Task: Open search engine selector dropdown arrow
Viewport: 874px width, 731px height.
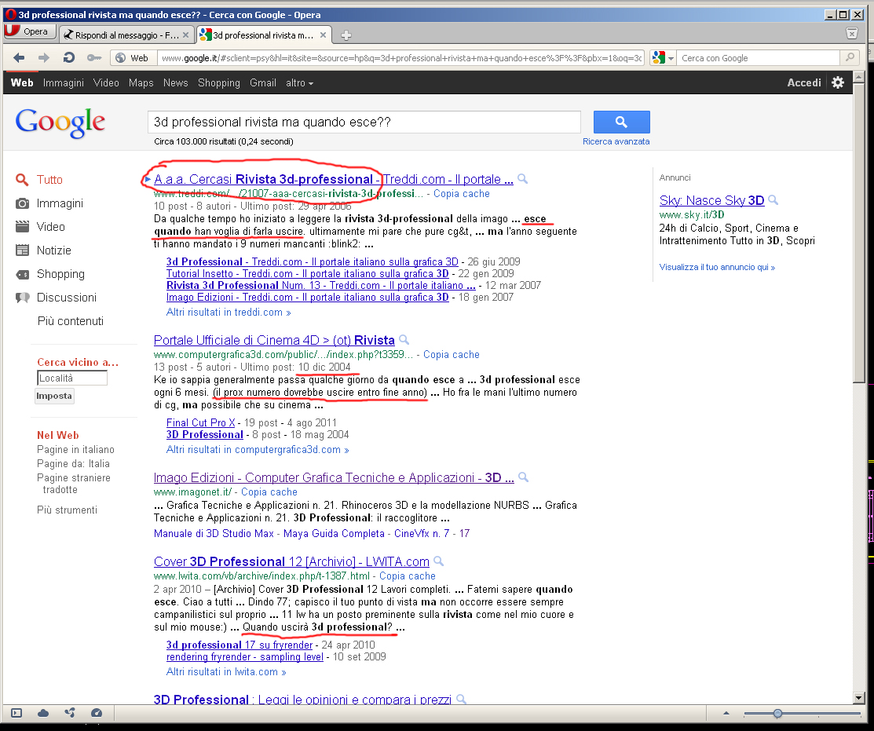Action: pos(671,58)
